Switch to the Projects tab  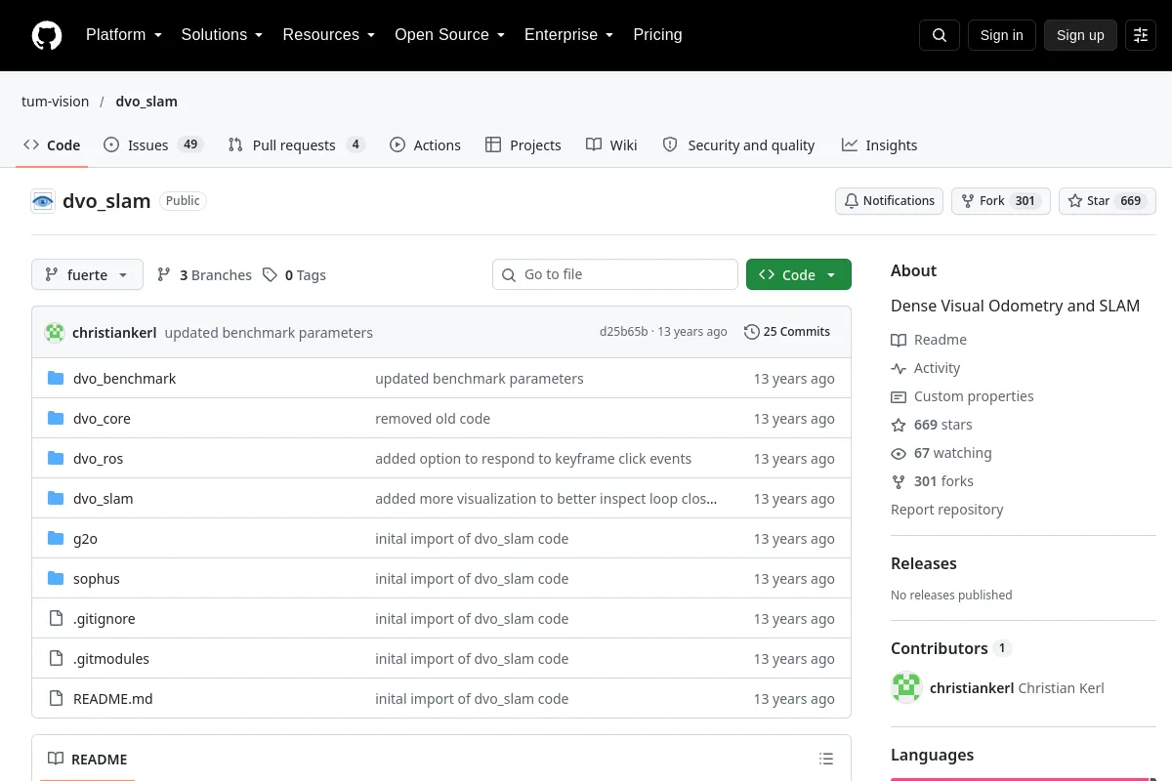tap(523, 144)
